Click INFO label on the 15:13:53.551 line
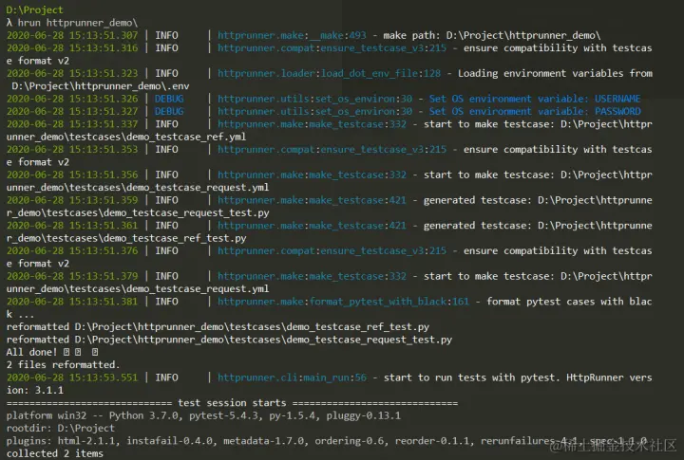 click(166, 377)
